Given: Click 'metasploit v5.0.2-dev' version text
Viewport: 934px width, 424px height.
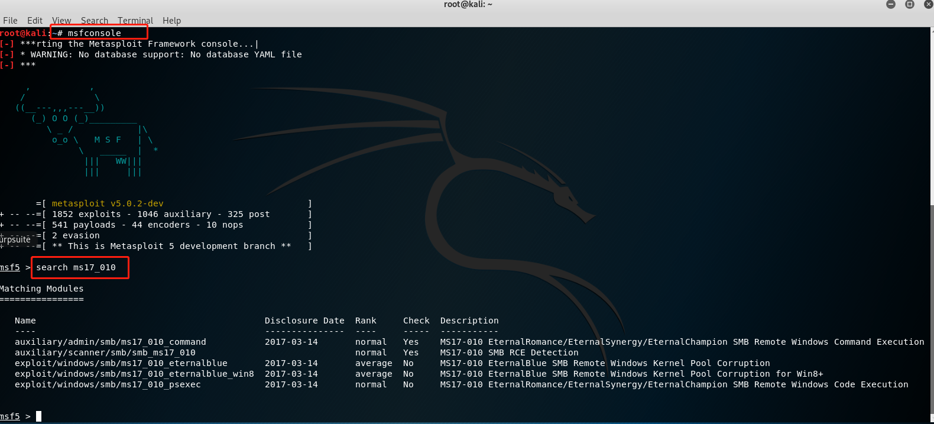Looking at the screenshot, I should point(108,203).
